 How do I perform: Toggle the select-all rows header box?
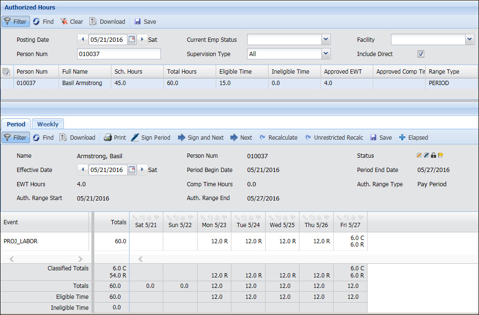pos(7,72)
